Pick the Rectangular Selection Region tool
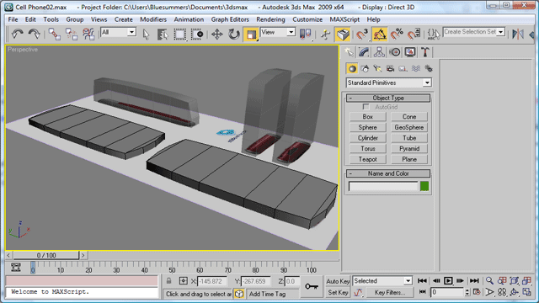 click(179, 34)
